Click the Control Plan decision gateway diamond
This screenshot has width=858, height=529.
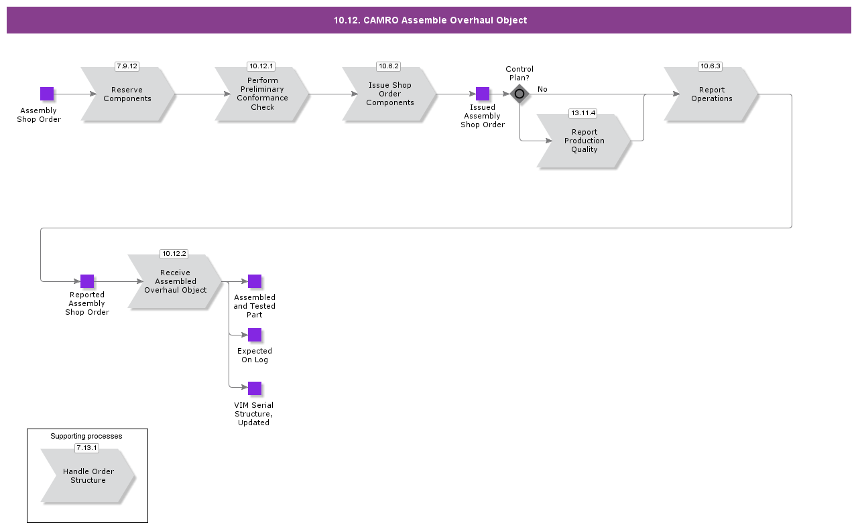pos(519,94)
